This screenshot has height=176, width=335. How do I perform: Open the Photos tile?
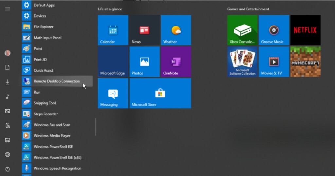(x=144, y=62)
